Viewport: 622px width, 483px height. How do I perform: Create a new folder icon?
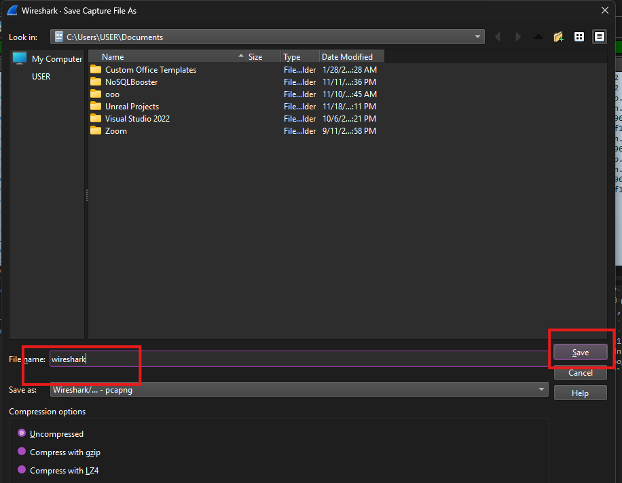coord(559,37)
